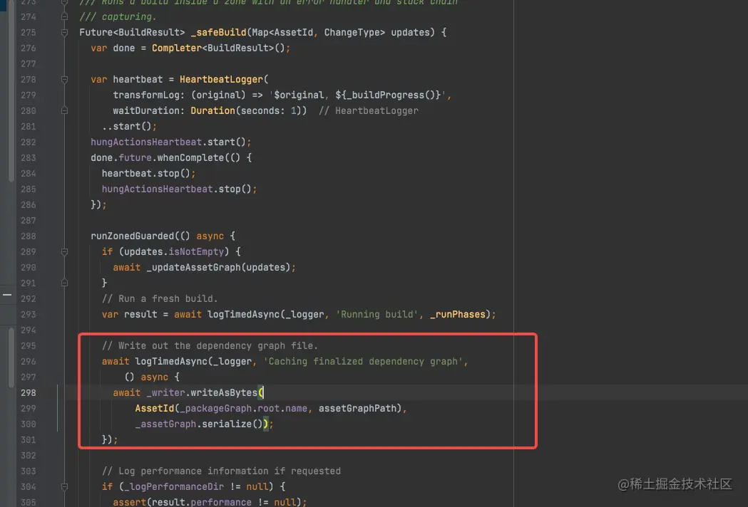Collapse the fold marker at line 275
This screenshot has width=748, height=507.
[64, 33]
